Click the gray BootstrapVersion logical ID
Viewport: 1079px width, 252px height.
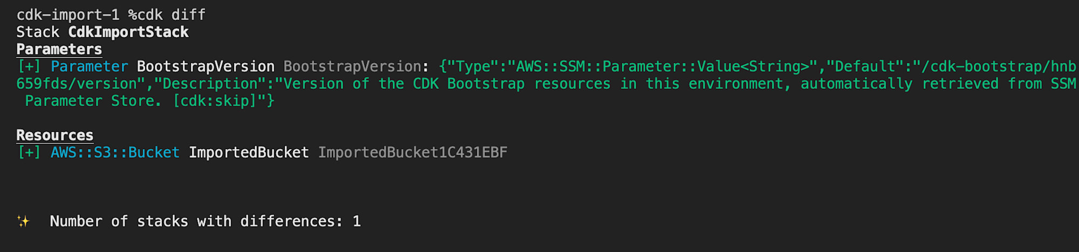coord(352,66)
